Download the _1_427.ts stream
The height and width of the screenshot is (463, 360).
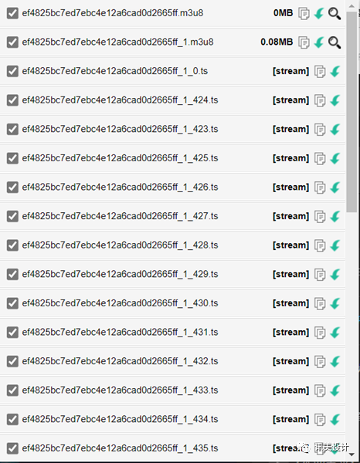pos(335,216)
